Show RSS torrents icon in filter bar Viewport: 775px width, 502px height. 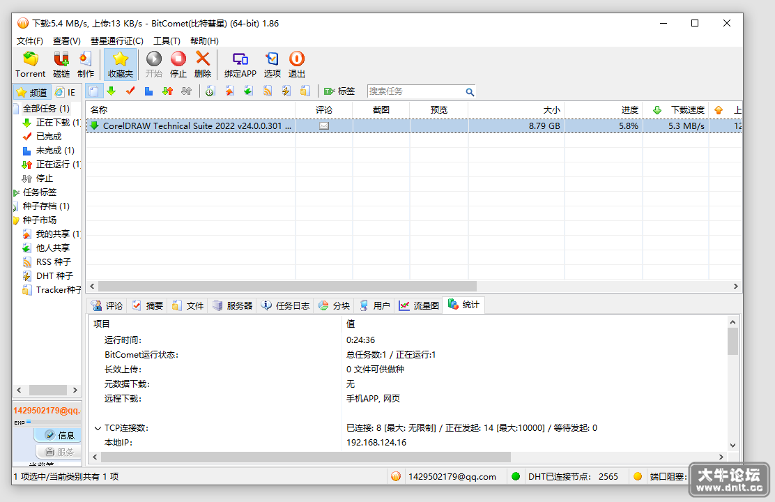pyautogui.click(x=268, y=91)
